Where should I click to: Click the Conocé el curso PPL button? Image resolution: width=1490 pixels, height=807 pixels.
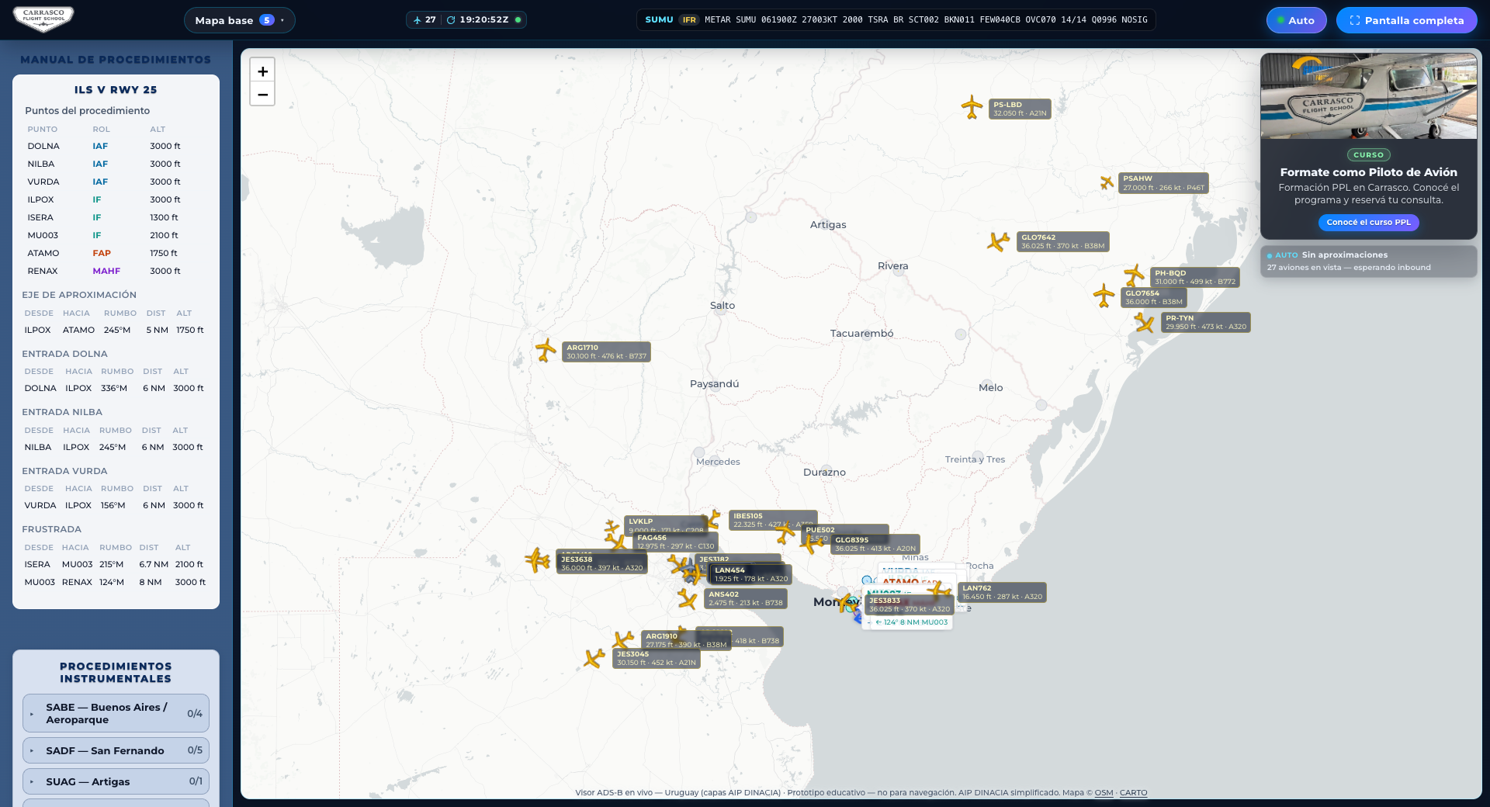click(1369, 223)
